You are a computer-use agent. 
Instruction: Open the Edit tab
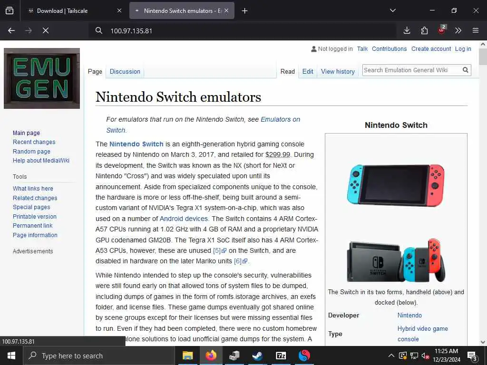(x=308, y=71)
